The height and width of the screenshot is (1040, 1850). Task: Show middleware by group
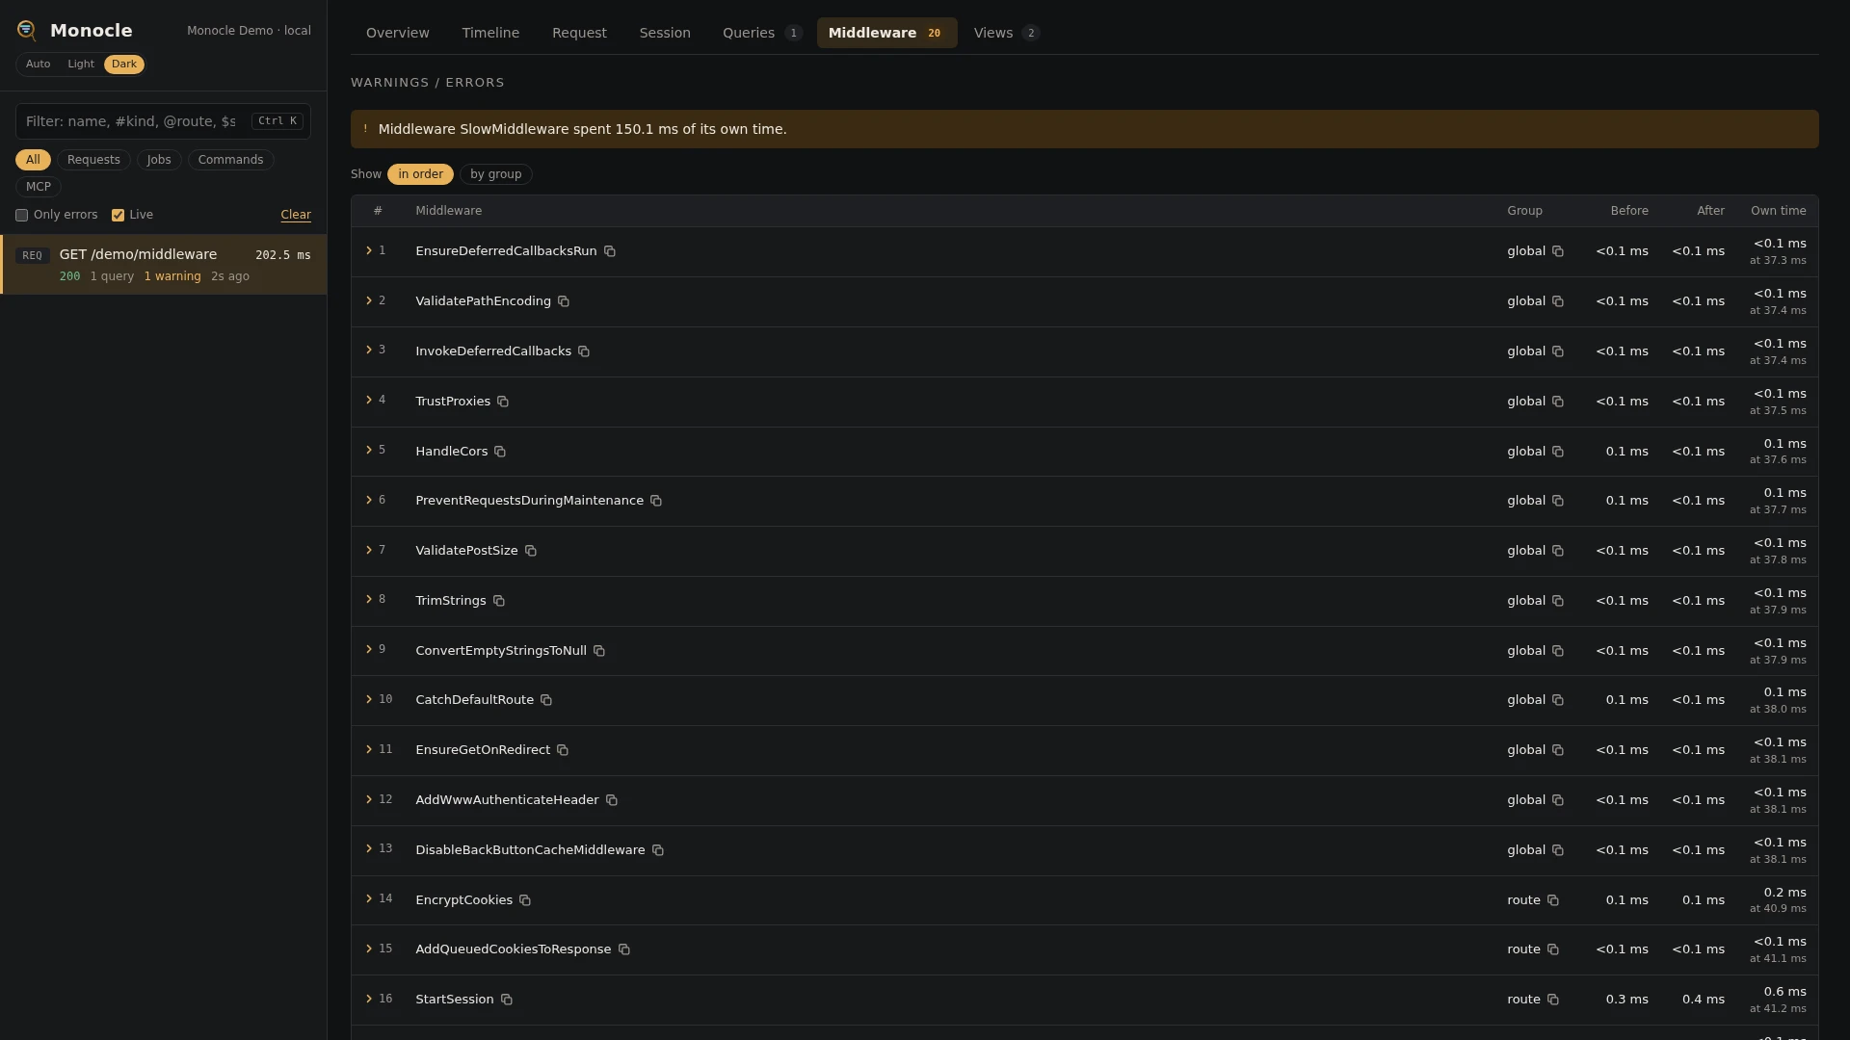click(496, 174)
